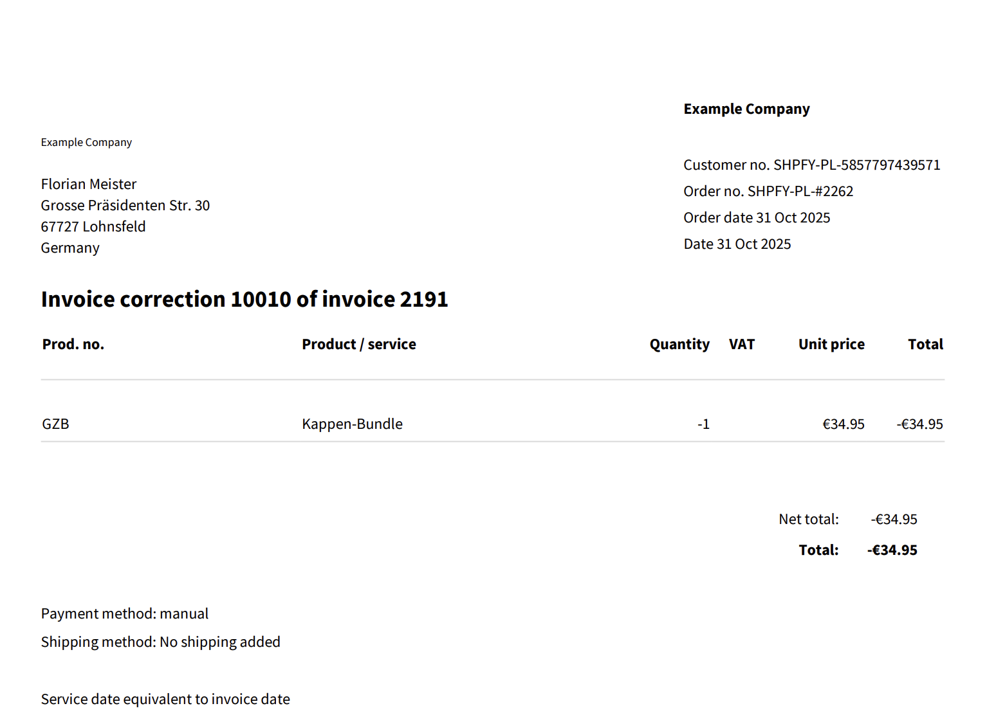Image resolution: width=996 pixels, height=724 pixels.
Task: Click the Customer no. SHPFY-PL-5857797439571 line
Action: tap(811, 165)
